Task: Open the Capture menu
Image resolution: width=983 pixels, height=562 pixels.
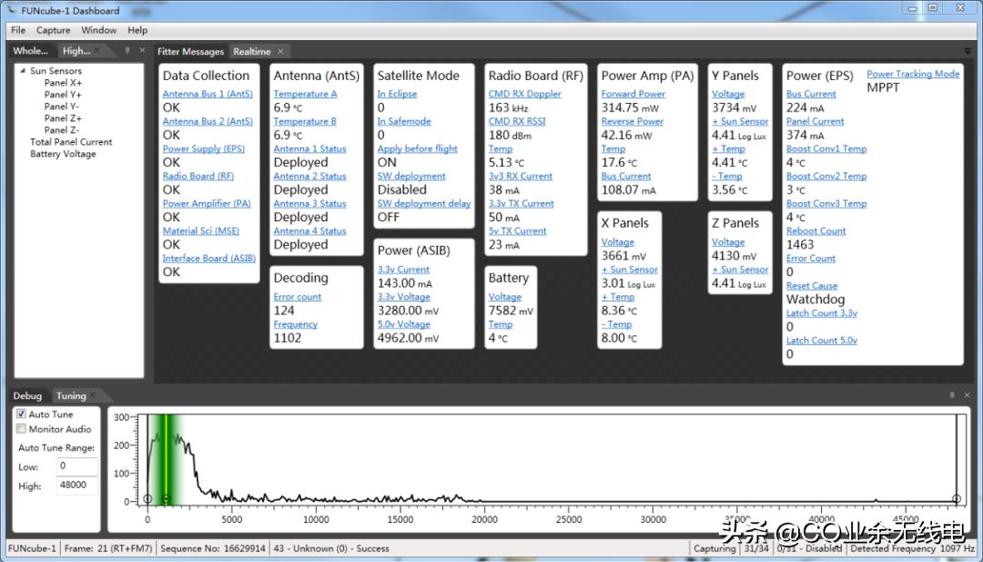Action: point(54,30)
